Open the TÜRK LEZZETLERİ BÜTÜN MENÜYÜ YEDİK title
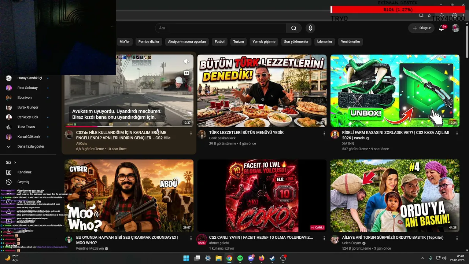The height and width of the screenshot is (264, 469). (246, 133)
